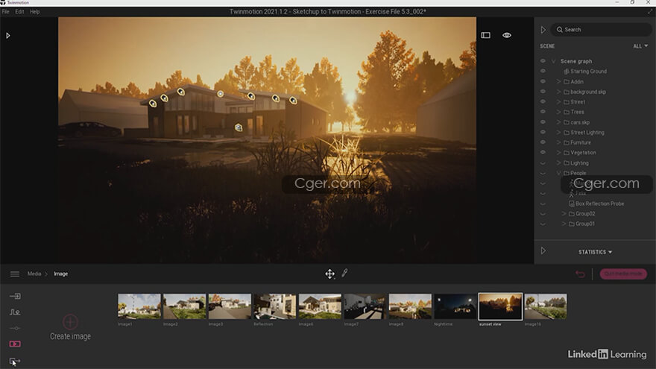Expand the cars.skp folder
Viewport: 656px width, 369px height.
[558, 122]
